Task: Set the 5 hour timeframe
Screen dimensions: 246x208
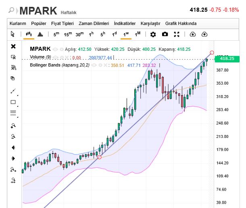Action: pyautogui.click(x=103, y=34)
